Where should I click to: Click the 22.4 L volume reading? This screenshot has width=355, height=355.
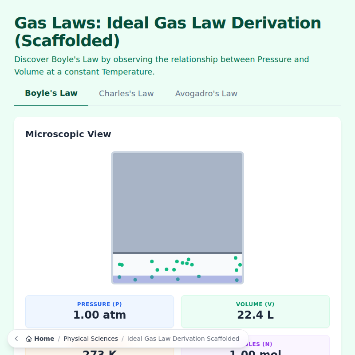(255, 315)
